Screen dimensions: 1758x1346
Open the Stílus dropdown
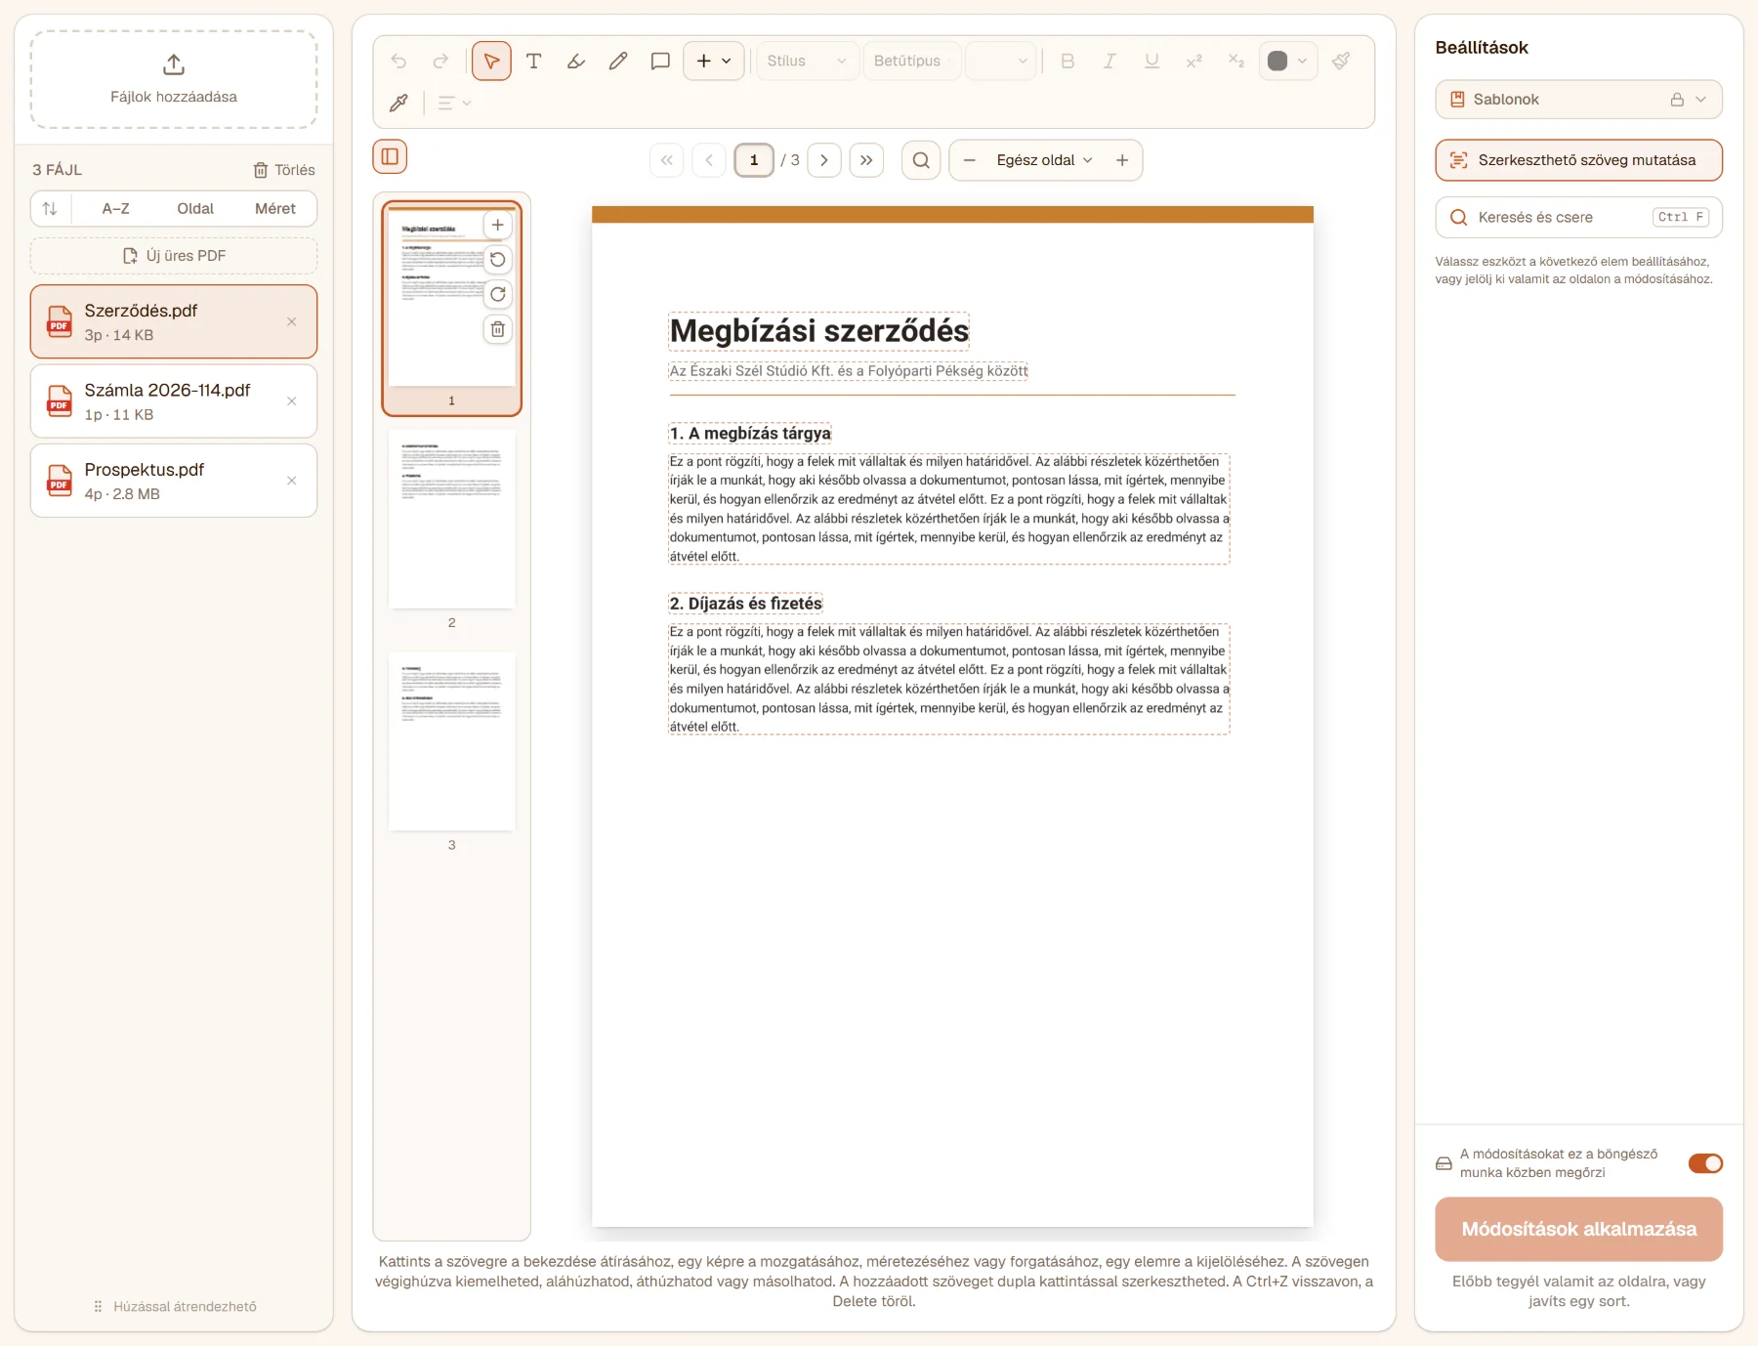807,61
